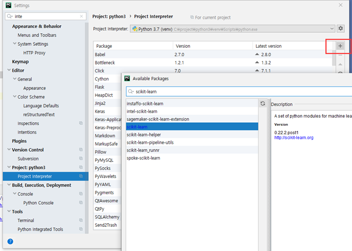Click the copy icon beside Version Control
This screenshot has height=251, width=352.
[81, 149]
